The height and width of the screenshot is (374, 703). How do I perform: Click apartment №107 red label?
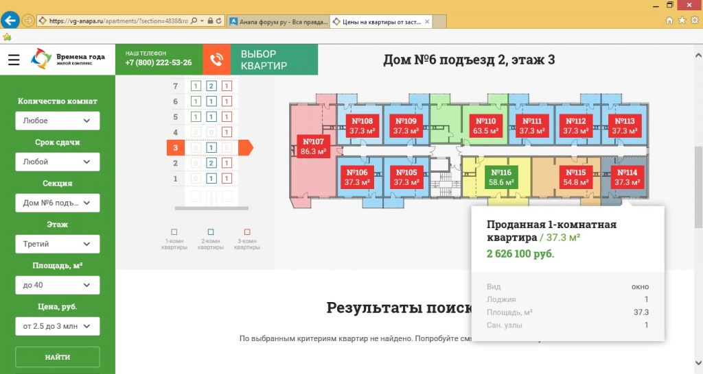[313, 147]
